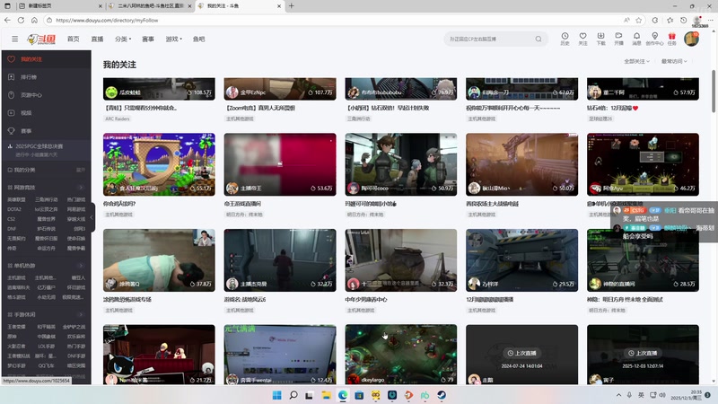This screenshot has width=718, height=404.
Task: Open the 主播杰克爱 stream thumbnail
Action: [280, 260]
